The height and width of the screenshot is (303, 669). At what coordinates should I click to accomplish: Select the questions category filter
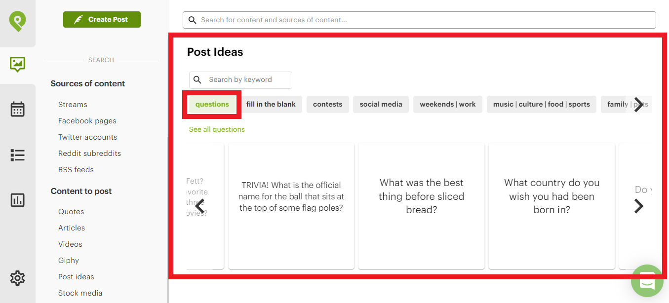[212, 104]
